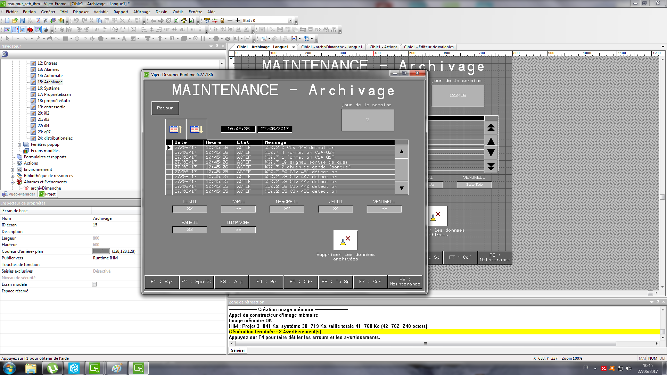Click the red toolbox icon
This screenshot has width=667, height=375.
pyautogui.click(x=30, y=30)
